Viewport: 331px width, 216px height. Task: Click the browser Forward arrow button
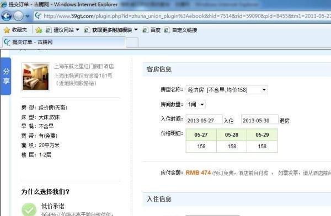18,16
